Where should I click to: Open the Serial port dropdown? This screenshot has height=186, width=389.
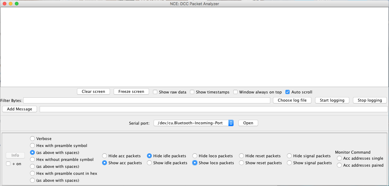coord(194,123)
